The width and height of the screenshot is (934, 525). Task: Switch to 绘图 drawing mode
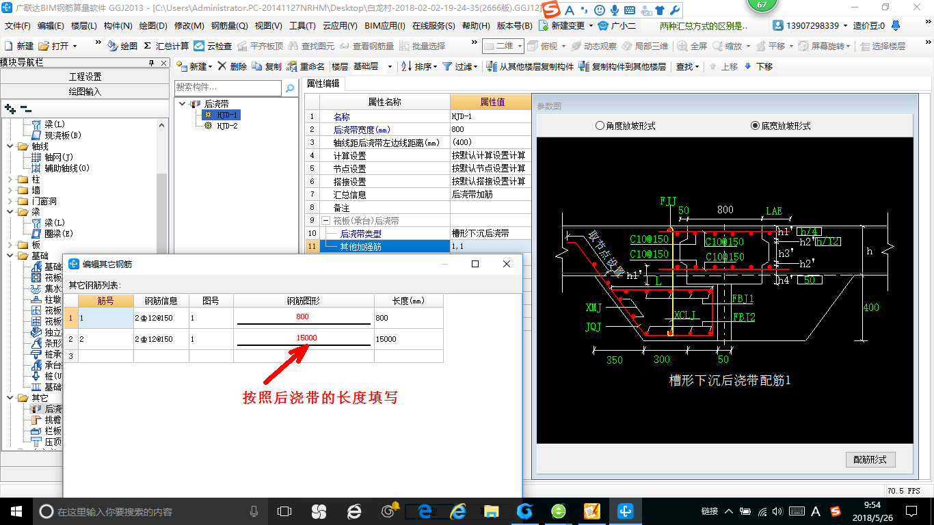tap(122, 46)
